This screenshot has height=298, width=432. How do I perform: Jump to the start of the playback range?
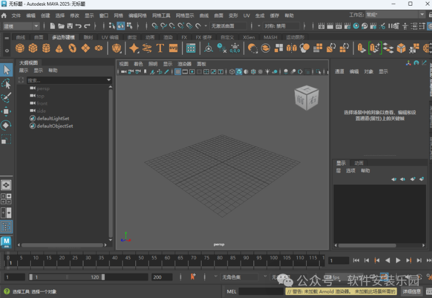click(x=356, y=260)
